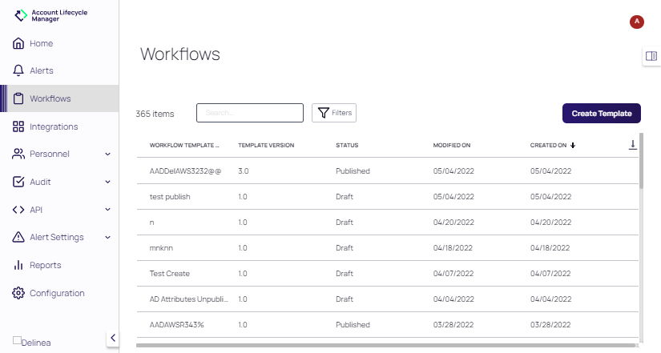The width and height of the screenshot is (661, 353).
Task: Open the AADAWSR343% workflow row
Action: pos(388,325)
